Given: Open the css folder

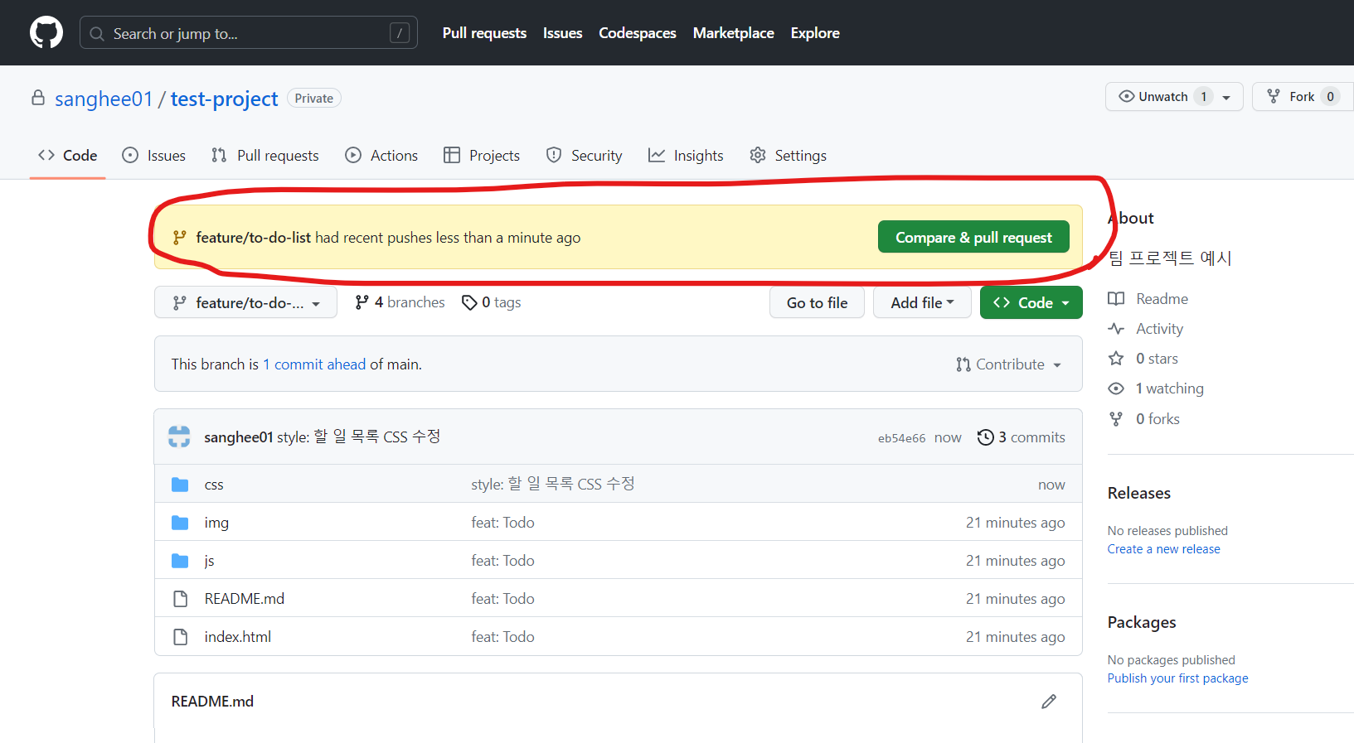Looking at the screenshot, I should pos(214,485).
